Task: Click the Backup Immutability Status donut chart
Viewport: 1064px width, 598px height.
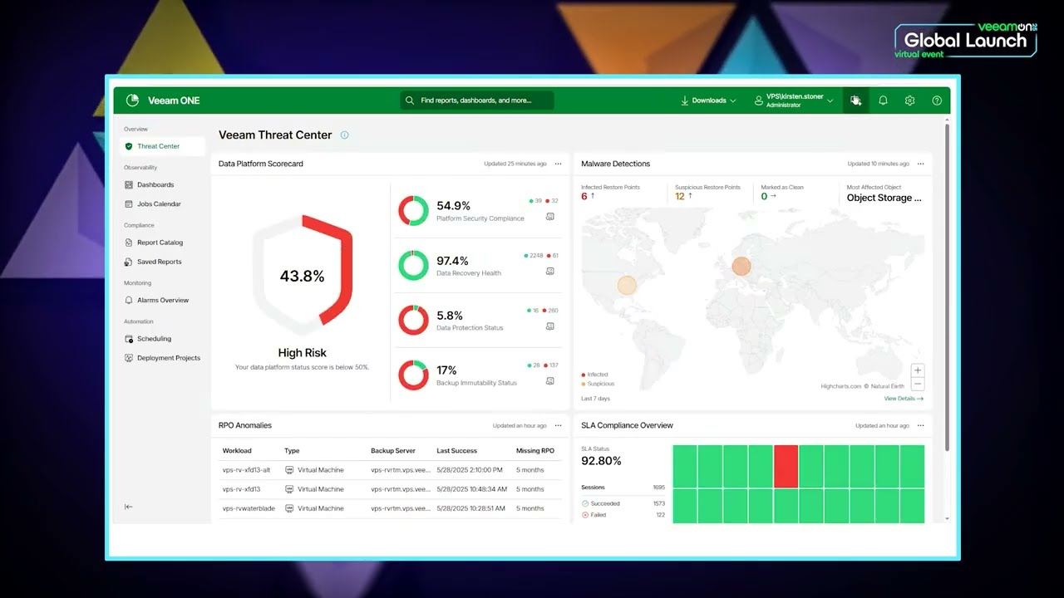Action: pyautogui.click(x=413, y=375)
